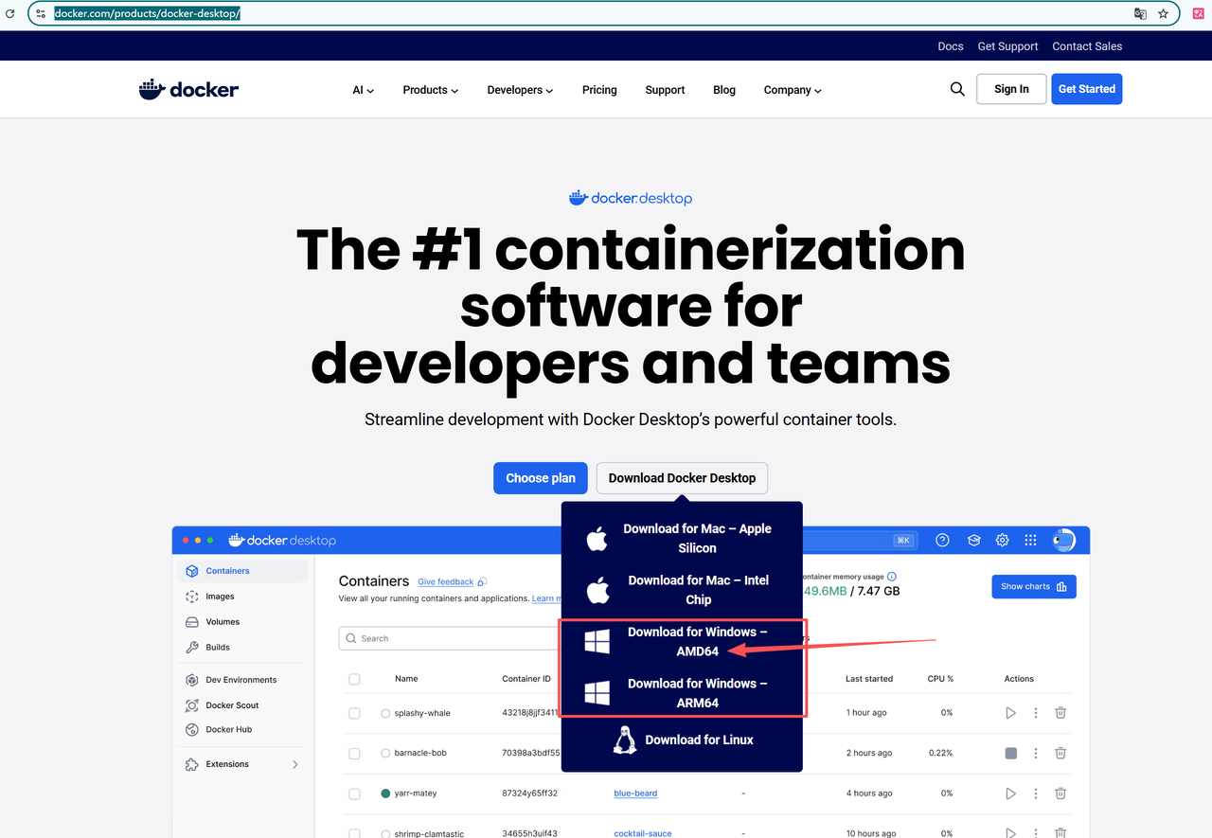Image resolution: width=1212 pixels, height=838 pixels.
Task: Open the learning center graduation-cap icon
Action: point(973,540)
